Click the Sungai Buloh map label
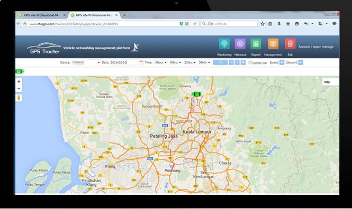Viewport: 352px width, 209px height. (x=152, y=106)
